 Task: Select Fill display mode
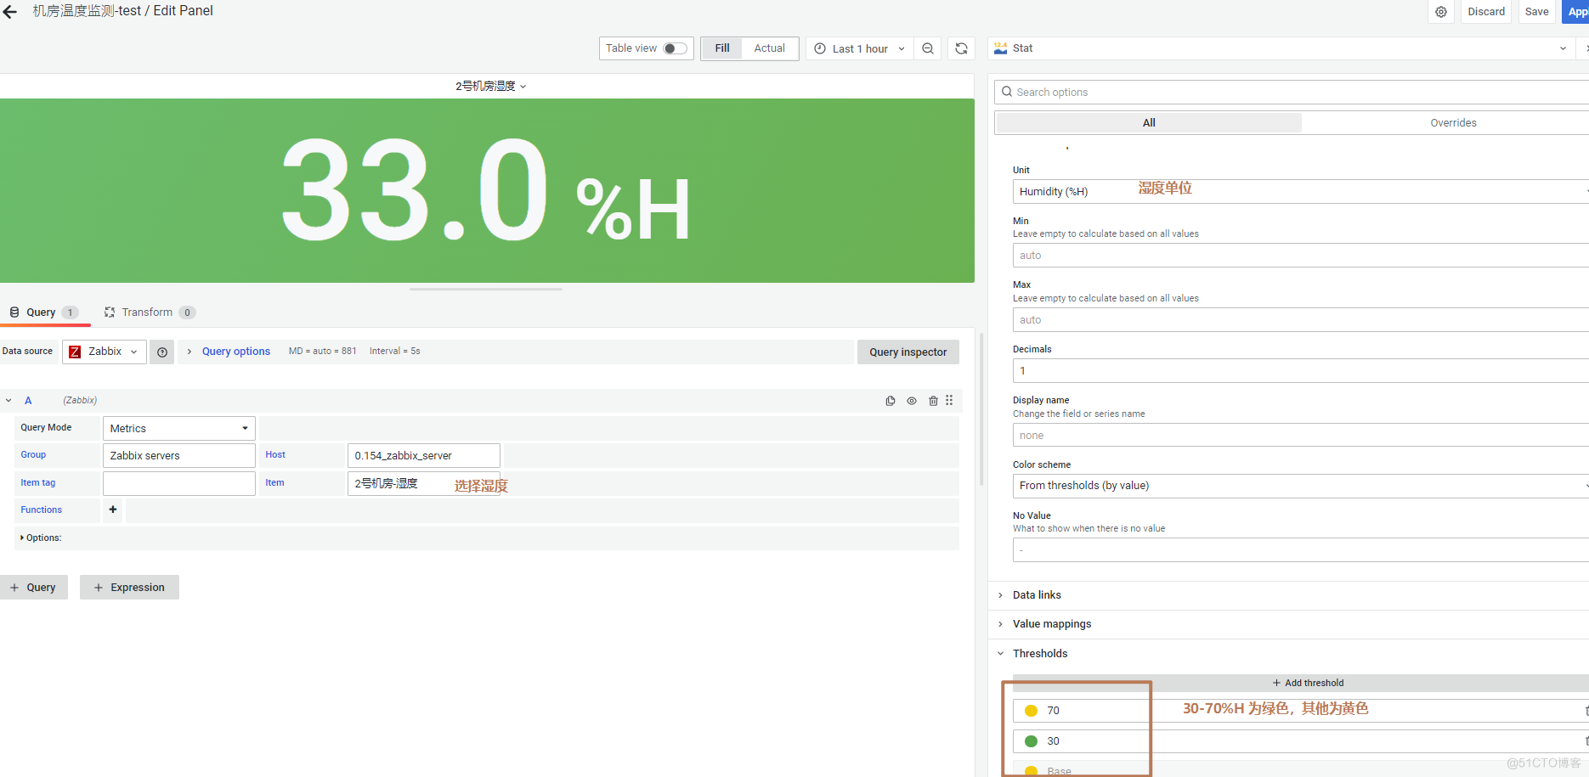coord(722,48)
